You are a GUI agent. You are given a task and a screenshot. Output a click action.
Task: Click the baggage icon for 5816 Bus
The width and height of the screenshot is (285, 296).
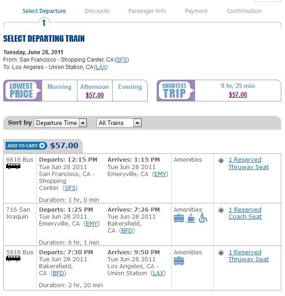[x=179, y=261]
